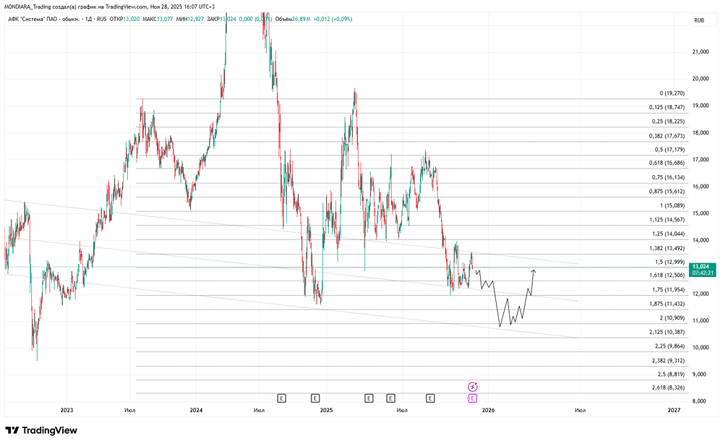This screenshot has width=723, height=444.
Task: Click the ОТКР 13,020 open value
Action: (124, 20)
